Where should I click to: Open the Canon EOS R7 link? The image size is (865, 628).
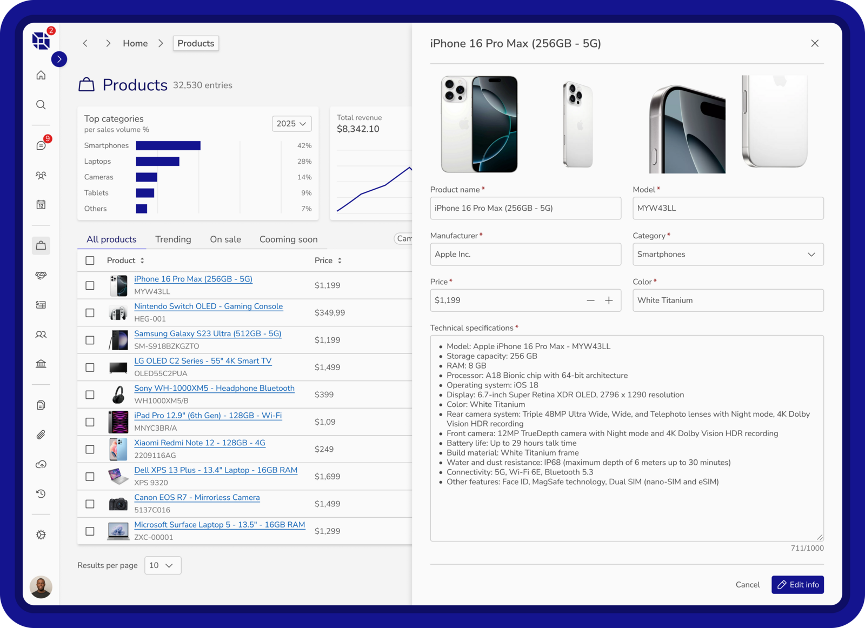point(197,497)
